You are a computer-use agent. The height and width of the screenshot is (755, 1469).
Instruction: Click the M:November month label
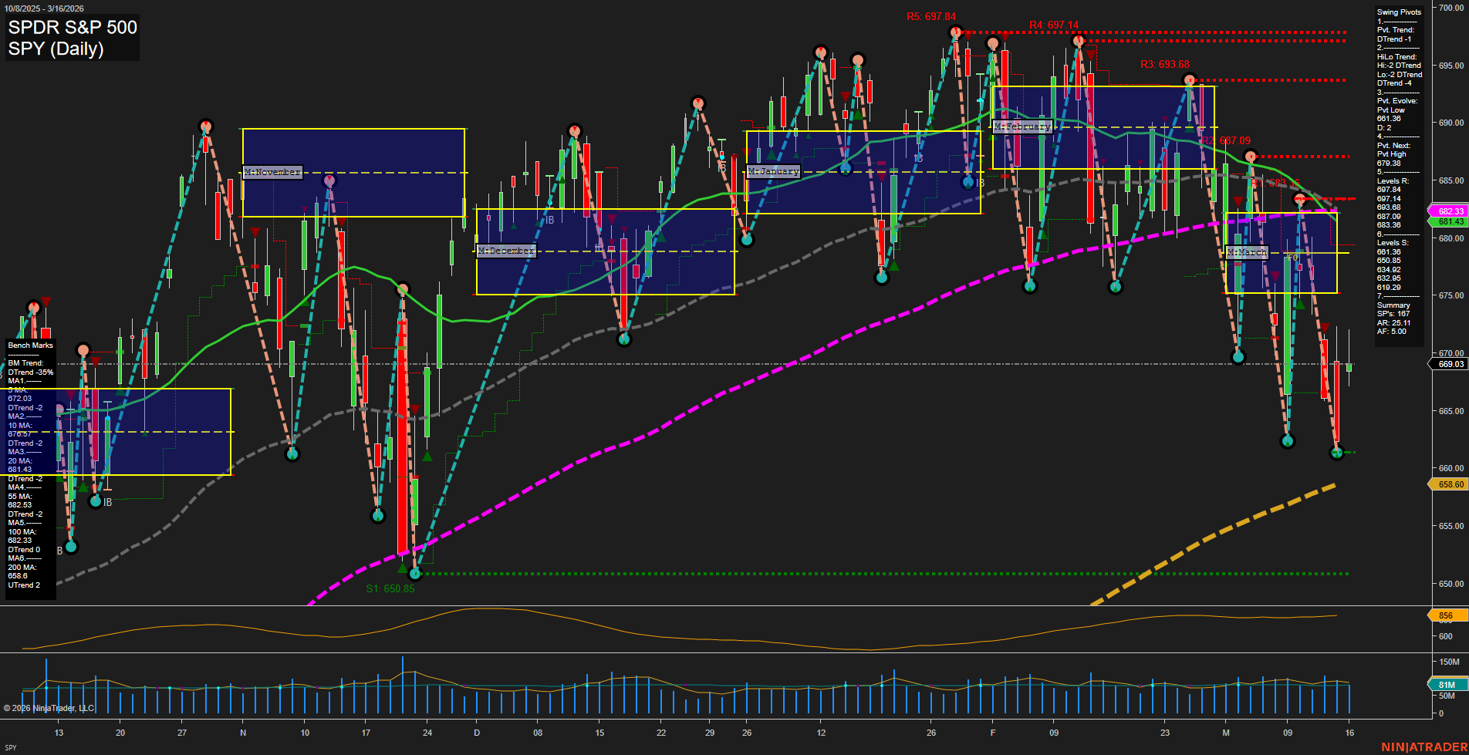(x=272, y=172)
